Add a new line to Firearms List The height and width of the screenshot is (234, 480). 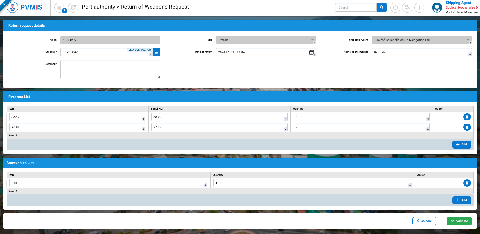[461, 145]
